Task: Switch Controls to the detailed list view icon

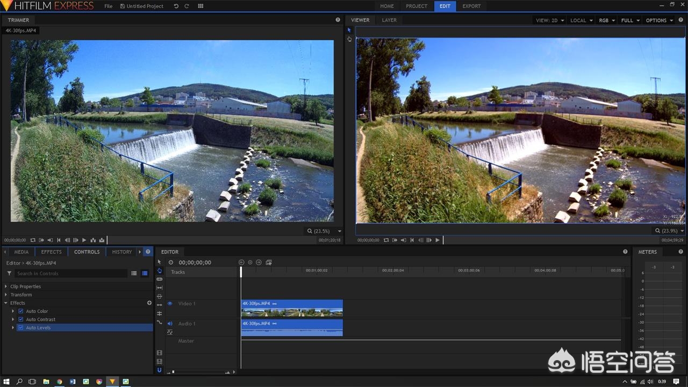Action: pyautogui.click(x=145, y=273)
